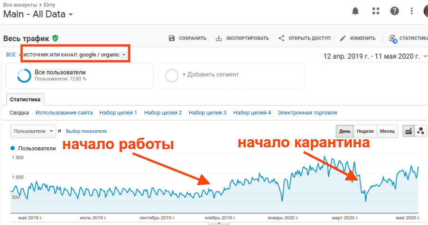428x225 pixels.
Task: Set chart granularity to Месяц
Action: tap(387, 131)
